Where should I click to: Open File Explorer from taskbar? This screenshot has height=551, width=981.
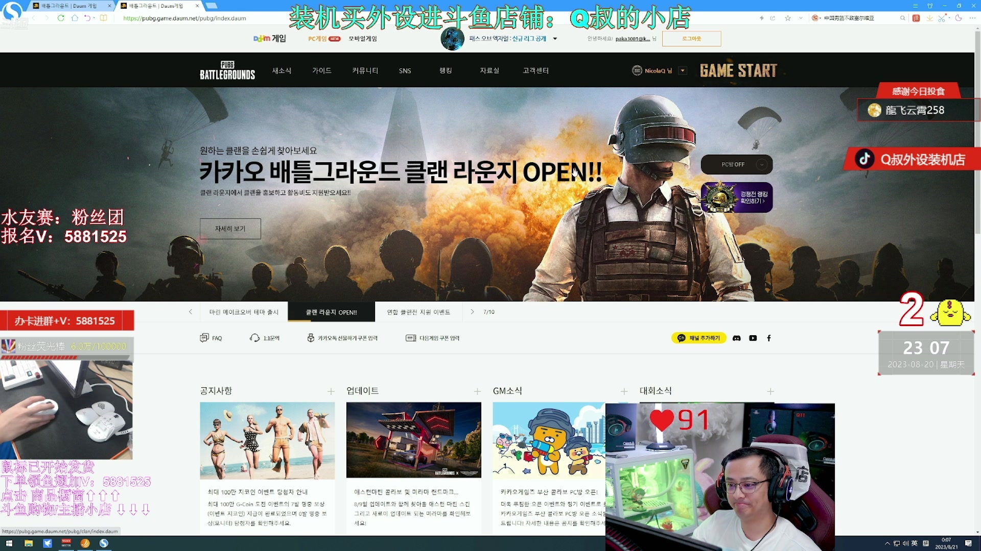click(29, 543)
